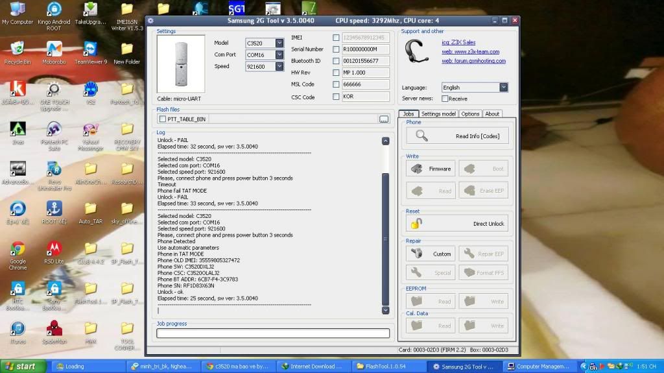The image size is (664, 373).
Task: Open the New Folder icon
Action: point(126,53)
